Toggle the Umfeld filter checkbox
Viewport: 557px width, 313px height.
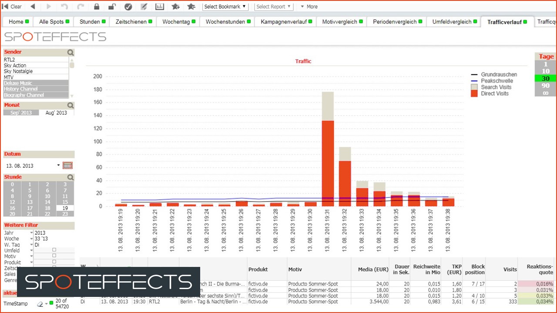54,250
